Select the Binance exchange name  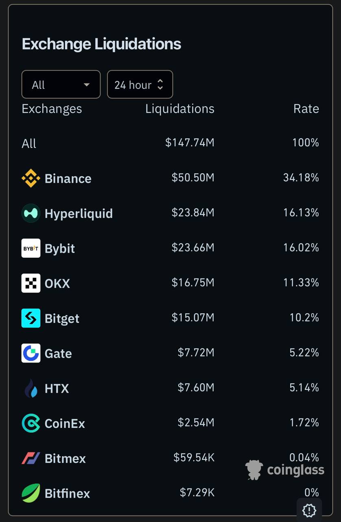(68, 179)
